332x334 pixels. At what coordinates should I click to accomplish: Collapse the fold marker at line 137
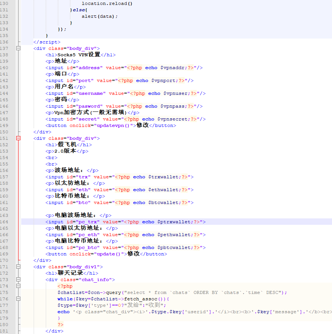point(18,48)
